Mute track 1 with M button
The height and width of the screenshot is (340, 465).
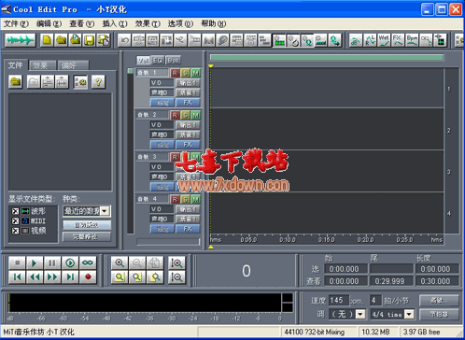point(196,73)
